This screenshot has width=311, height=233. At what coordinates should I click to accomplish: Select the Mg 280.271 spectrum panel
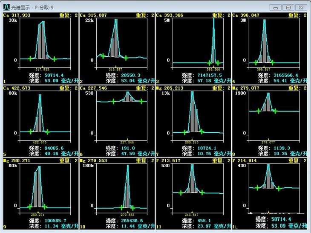[40, 194]
